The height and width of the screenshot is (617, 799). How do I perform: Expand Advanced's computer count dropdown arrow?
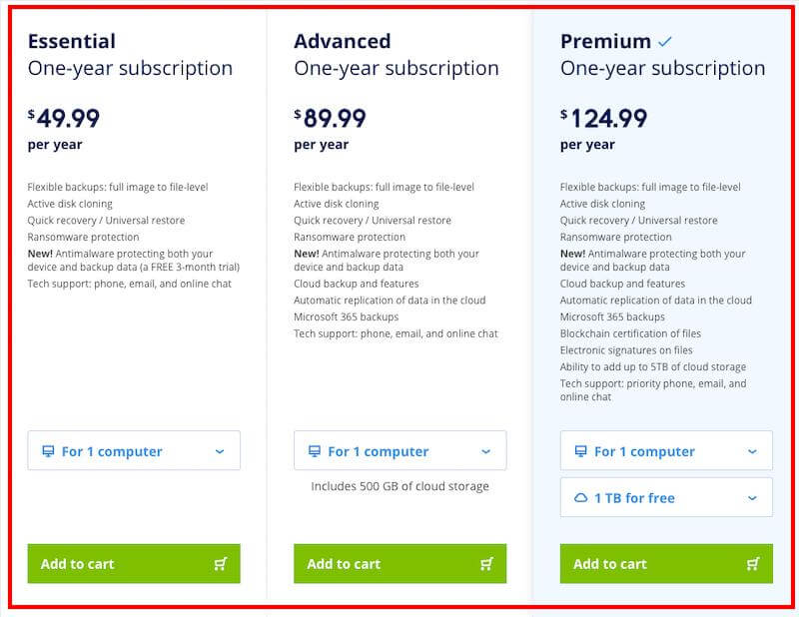tap(486, 451)
